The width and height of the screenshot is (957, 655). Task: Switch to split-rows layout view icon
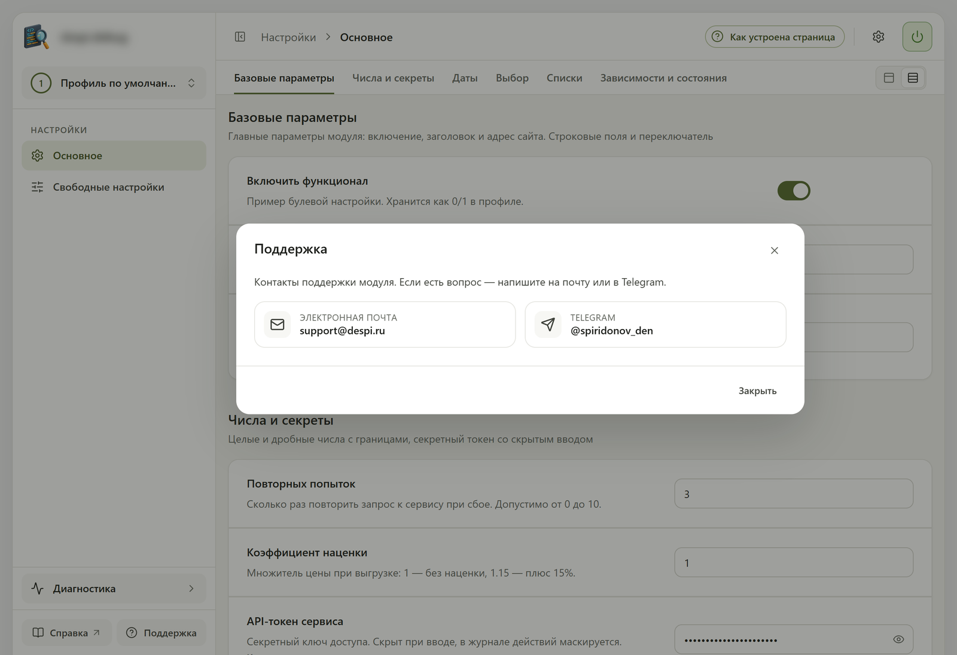(x=913, y=78)
